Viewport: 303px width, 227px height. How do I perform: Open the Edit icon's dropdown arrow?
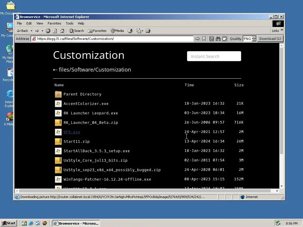point(142,31)
